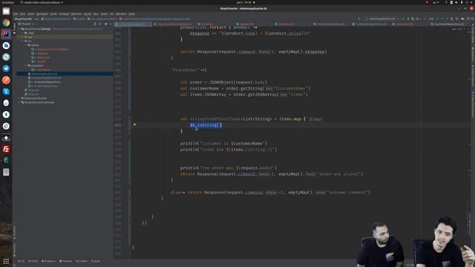This screenshot has width=475, height=267.
Task: Show Git history clock icon
Action: point(452,19)
